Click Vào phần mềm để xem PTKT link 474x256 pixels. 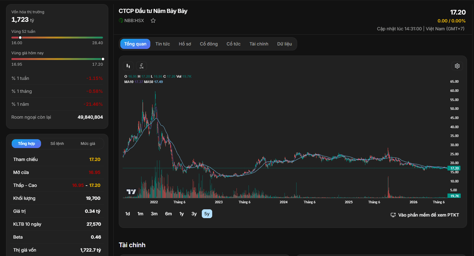[x=429, y=215]
